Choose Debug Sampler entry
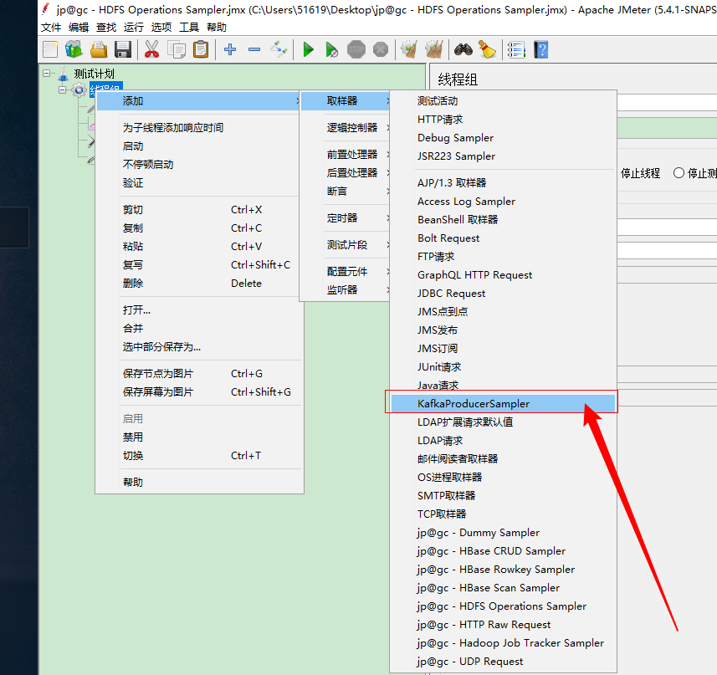 (x=503, y=137)
